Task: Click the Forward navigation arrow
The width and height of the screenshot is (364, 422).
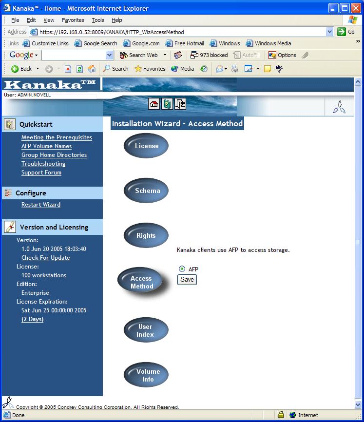Action: click(x=49, y=69)
